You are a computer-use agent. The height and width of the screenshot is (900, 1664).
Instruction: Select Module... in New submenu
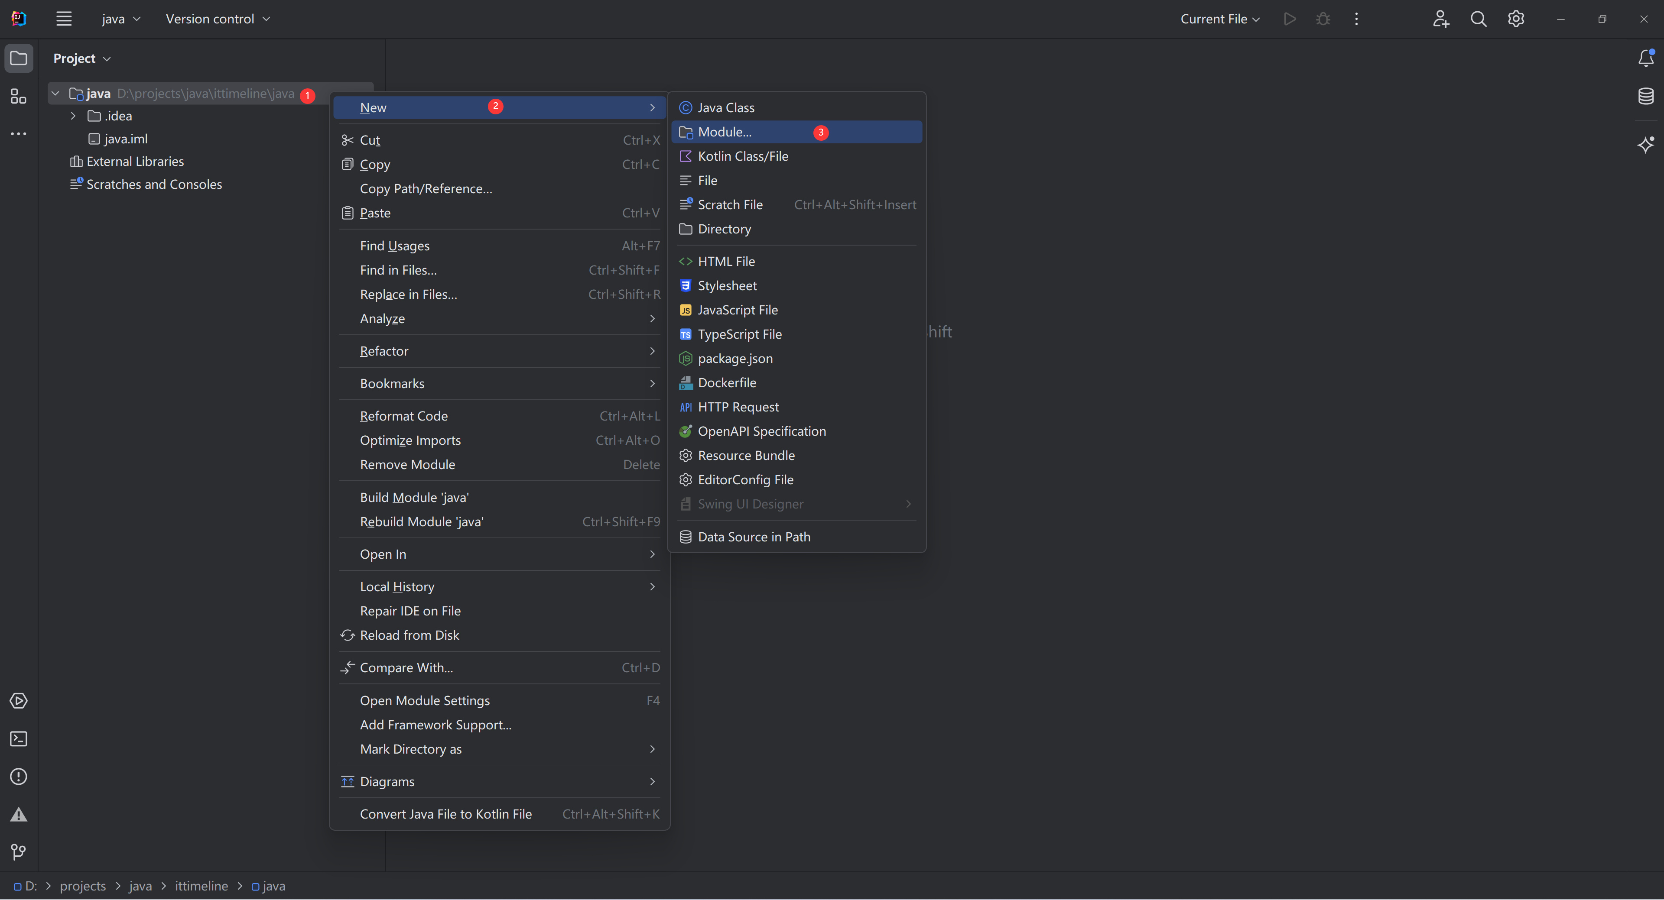click(x=796, y=132)
